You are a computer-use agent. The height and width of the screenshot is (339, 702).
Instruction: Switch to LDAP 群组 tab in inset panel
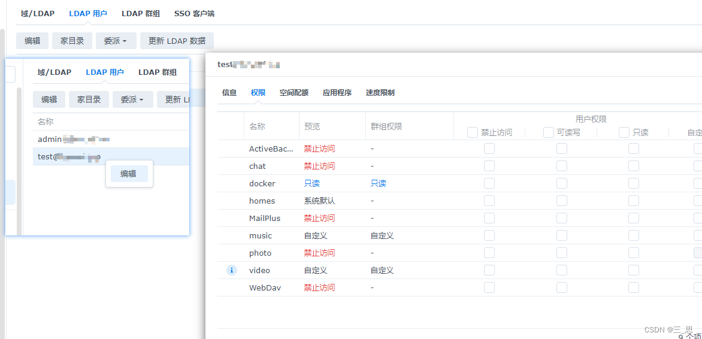(158, 72)
